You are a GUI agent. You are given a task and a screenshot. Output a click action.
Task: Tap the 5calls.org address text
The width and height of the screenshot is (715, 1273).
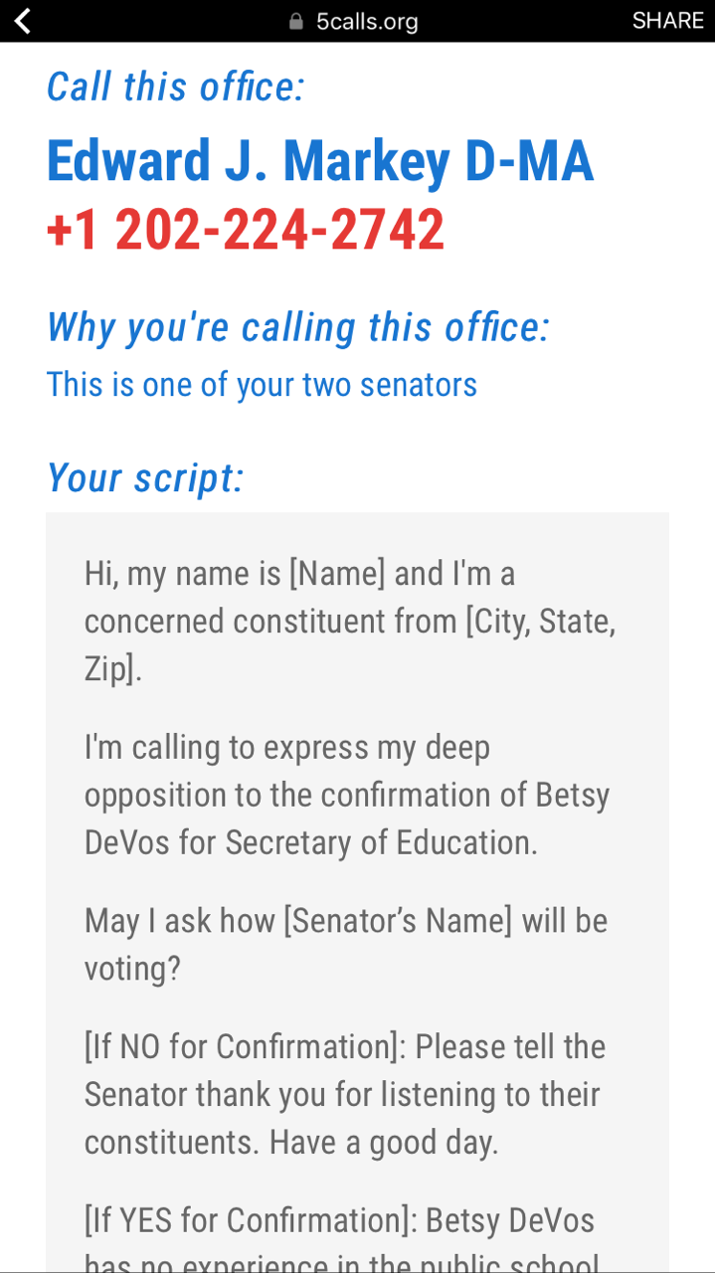[366, 22]
